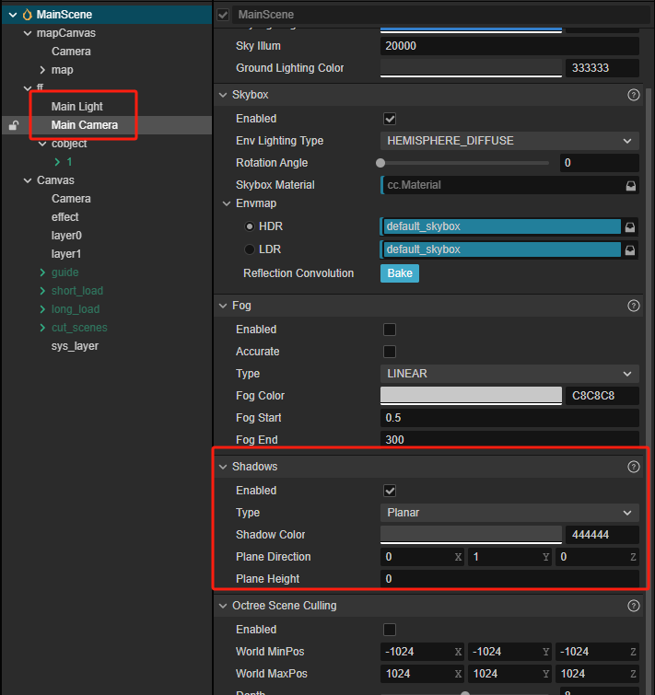
Task: Enable the Octree Scene Culling Enabled checkbox
Action: (x=390, y=630)
